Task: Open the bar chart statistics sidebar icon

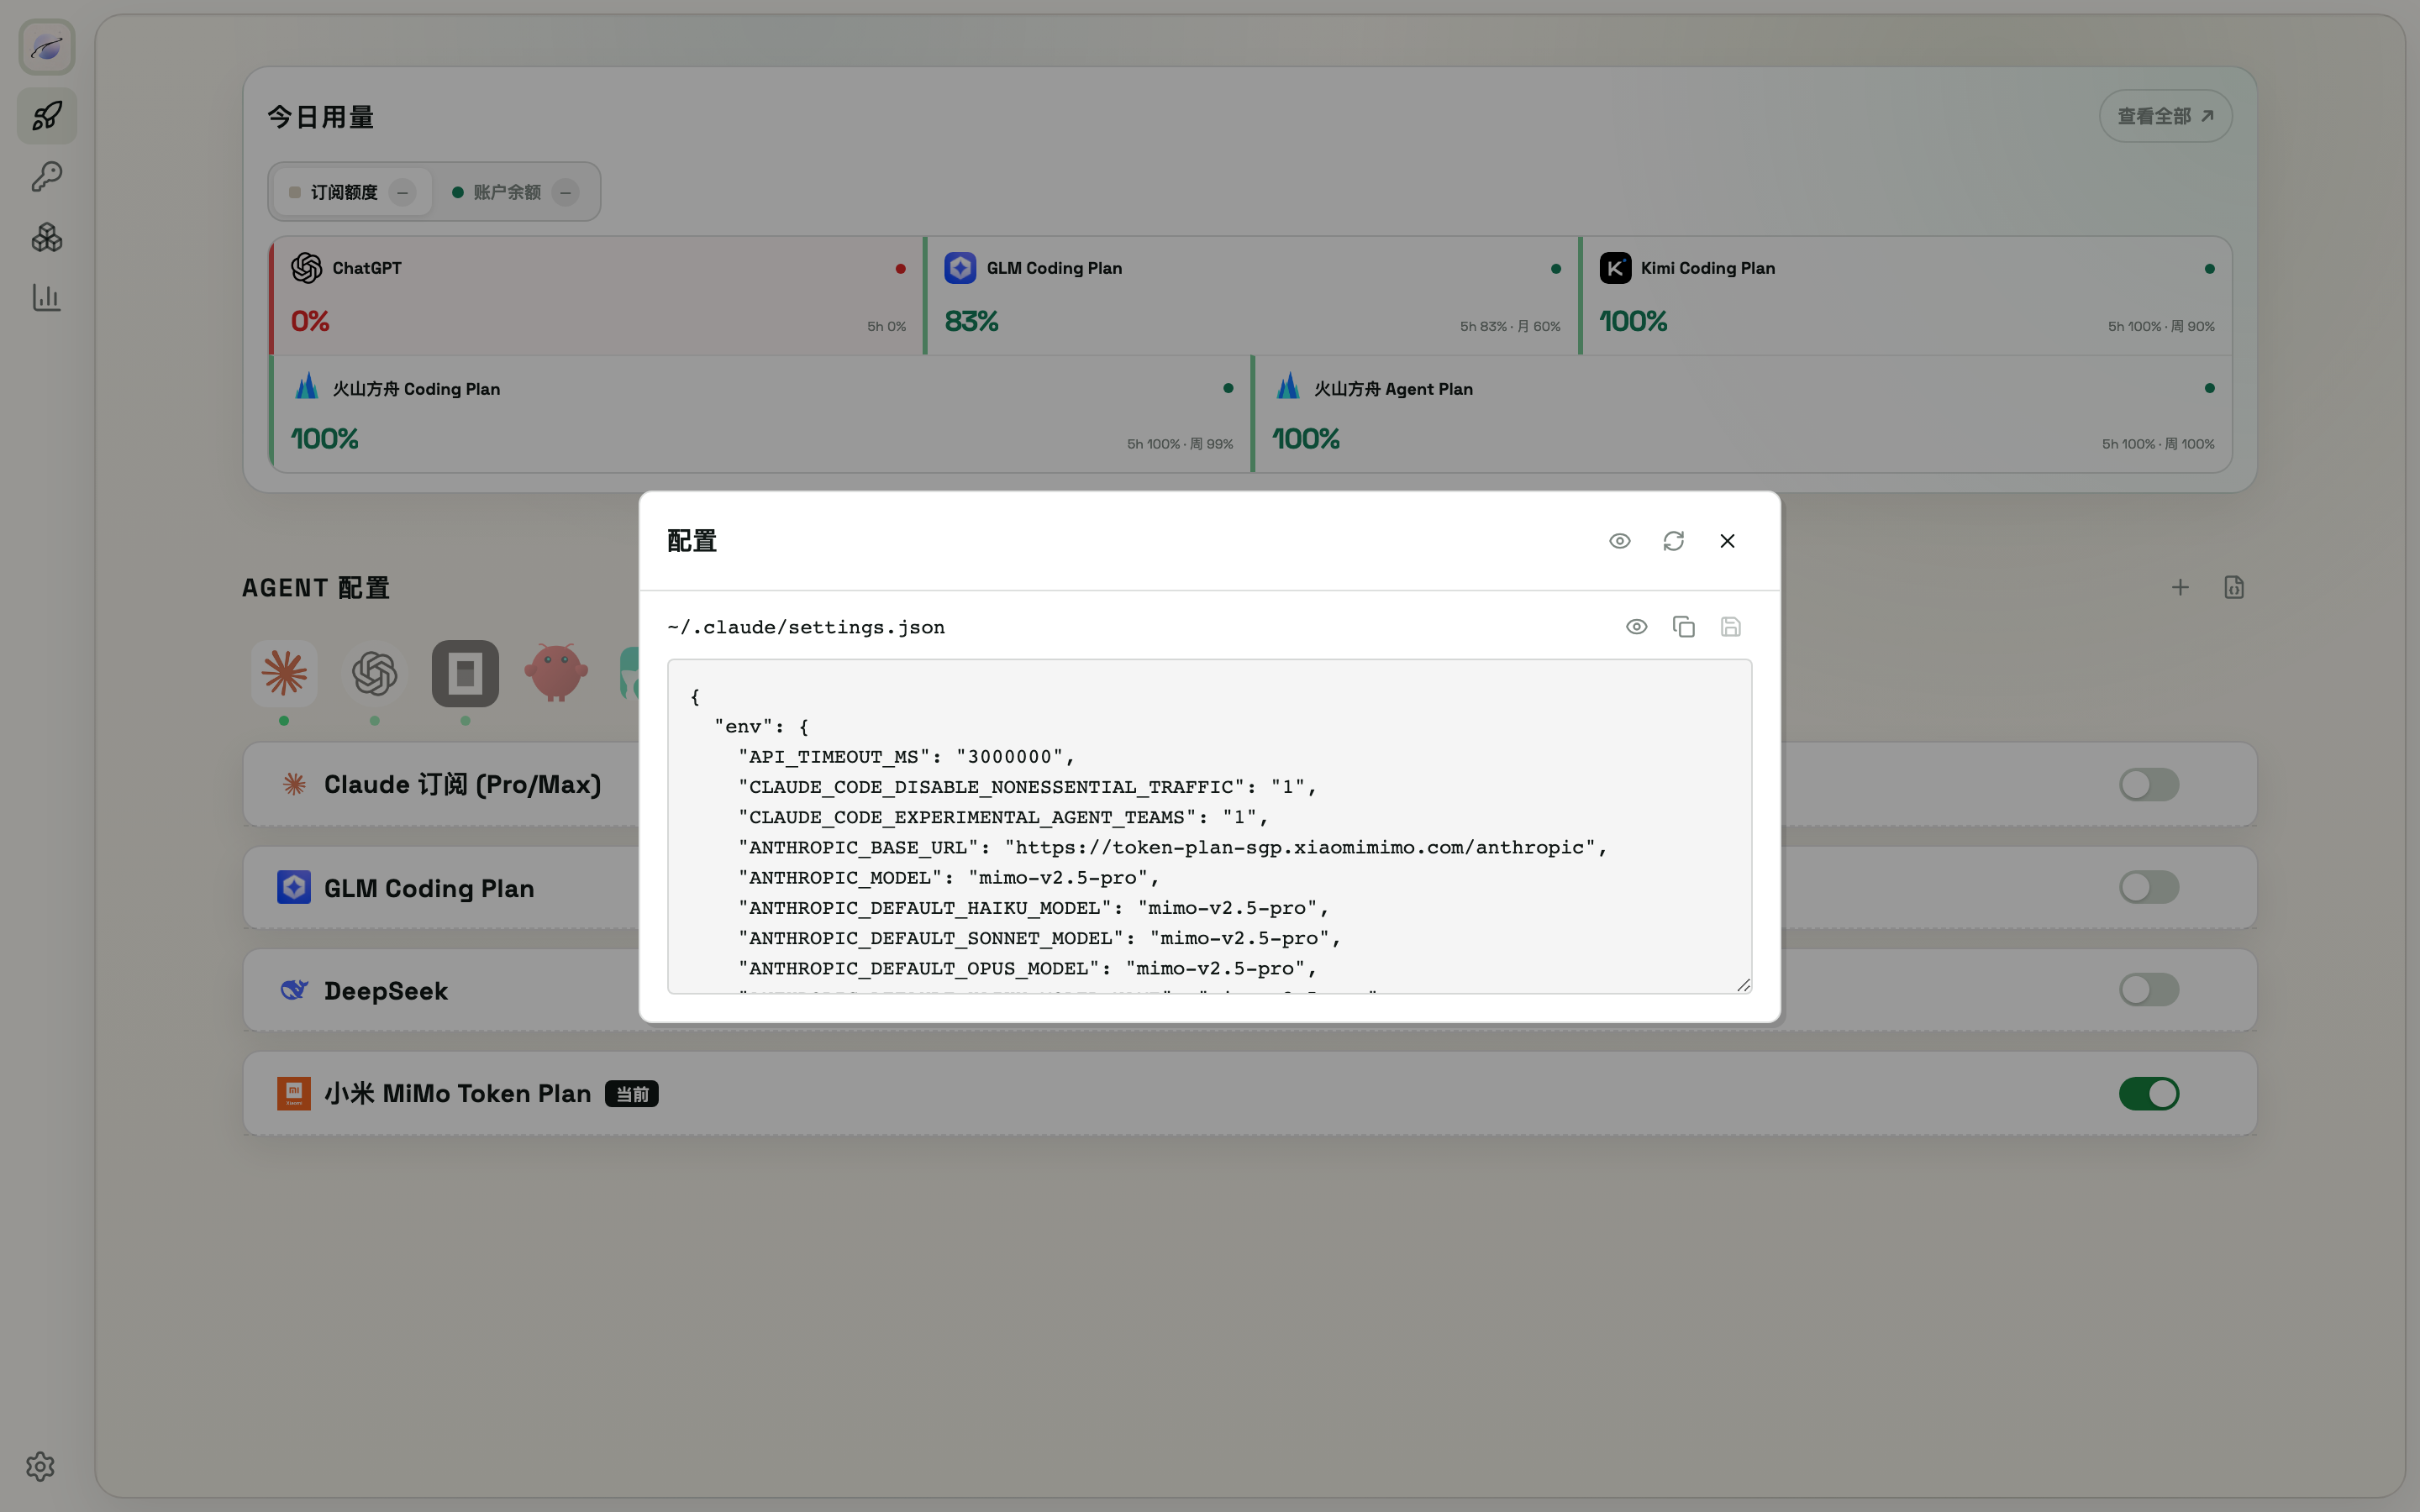Action: coord(47,297)
